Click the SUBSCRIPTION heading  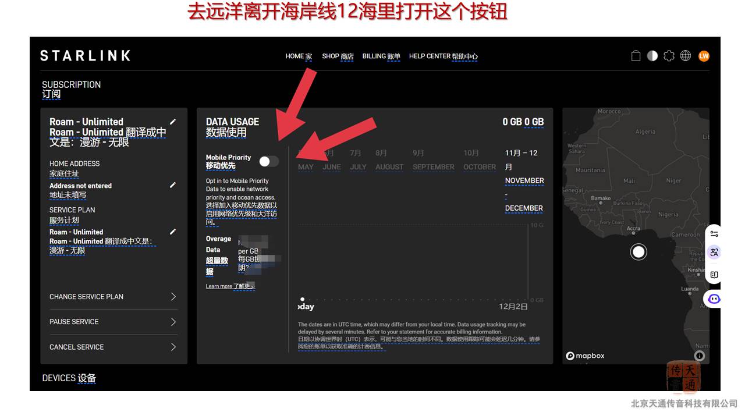[x=71, y=84]
